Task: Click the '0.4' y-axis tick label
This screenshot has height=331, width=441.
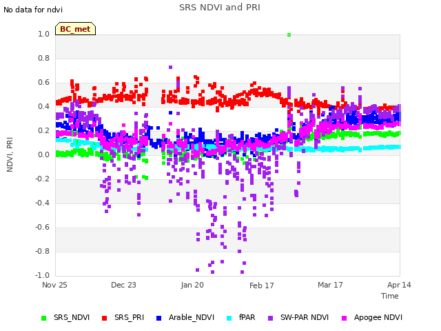Action: (x=43, y=106)
